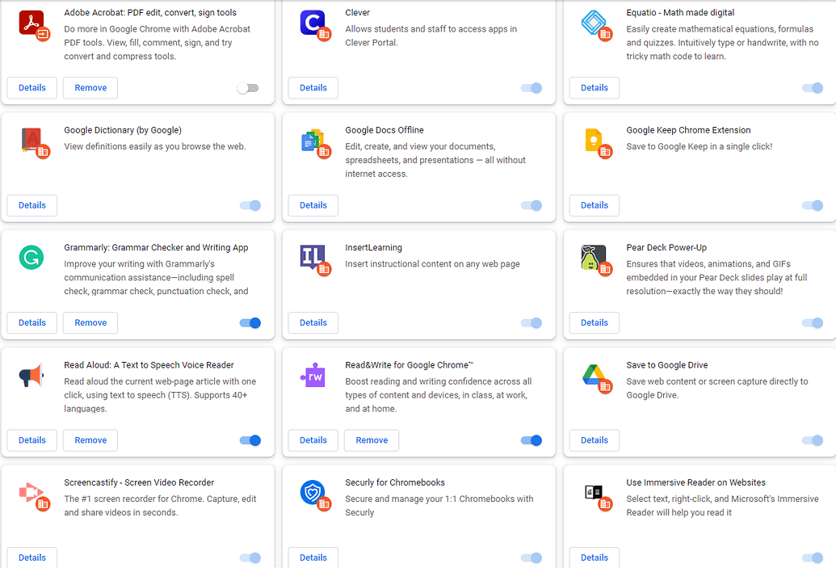The width and height of the screenshot is (836, 568).
Task: Toggle the Clever extension off
Action: pyautogui.click(x=531, y=87)
